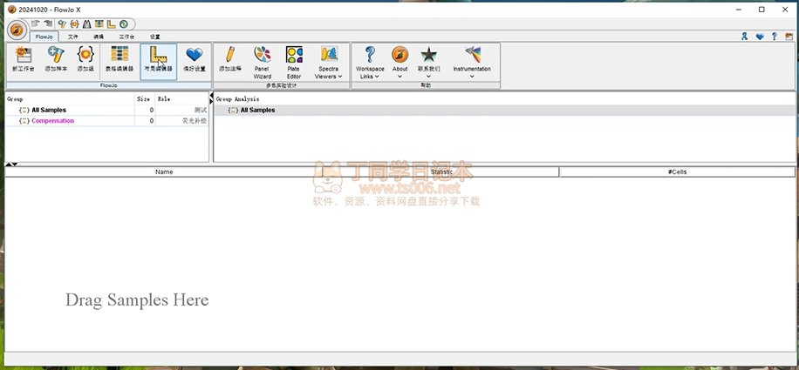This screenshot has height=370, width=799.
Task: Select All Samples under Group Analysis
Action: [x=257, y=110]
